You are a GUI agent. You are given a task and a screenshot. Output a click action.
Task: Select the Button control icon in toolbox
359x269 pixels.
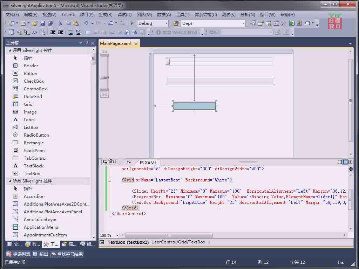[x=15, y=73]
